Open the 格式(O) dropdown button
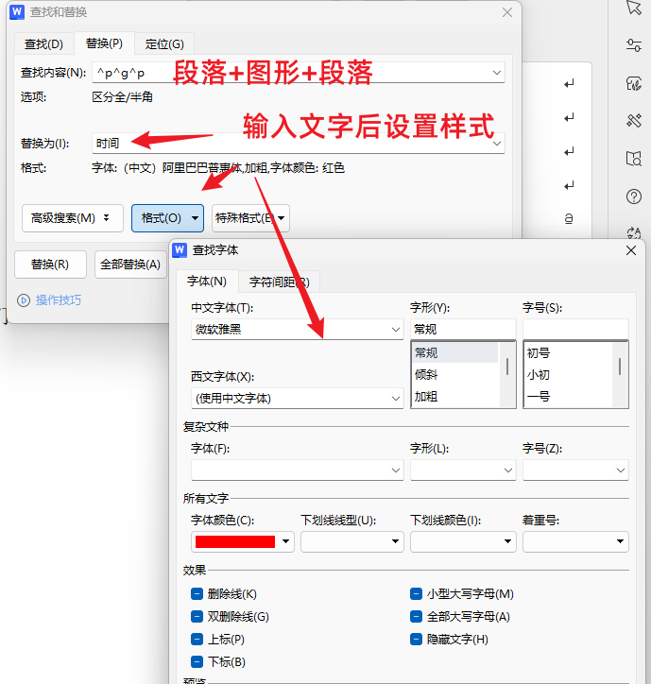The width and height of the screenshot is (651, 684). pyautogui.click(x=167, y=218)
